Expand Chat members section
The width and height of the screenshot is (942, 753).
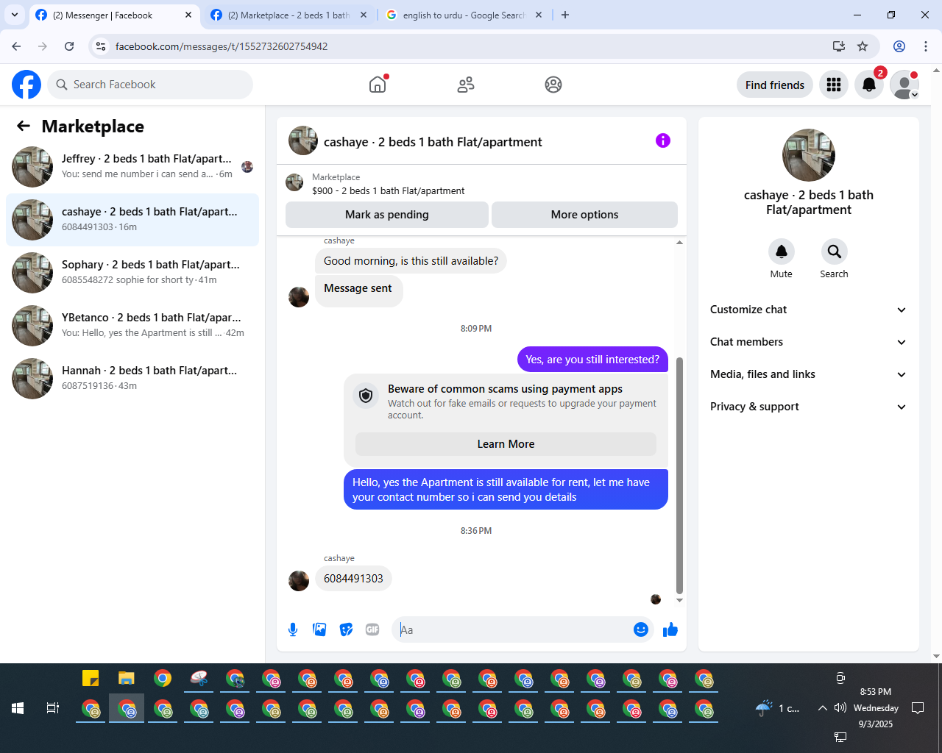(809, 342)
